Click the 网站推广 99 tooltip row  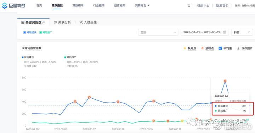point(231,111)
